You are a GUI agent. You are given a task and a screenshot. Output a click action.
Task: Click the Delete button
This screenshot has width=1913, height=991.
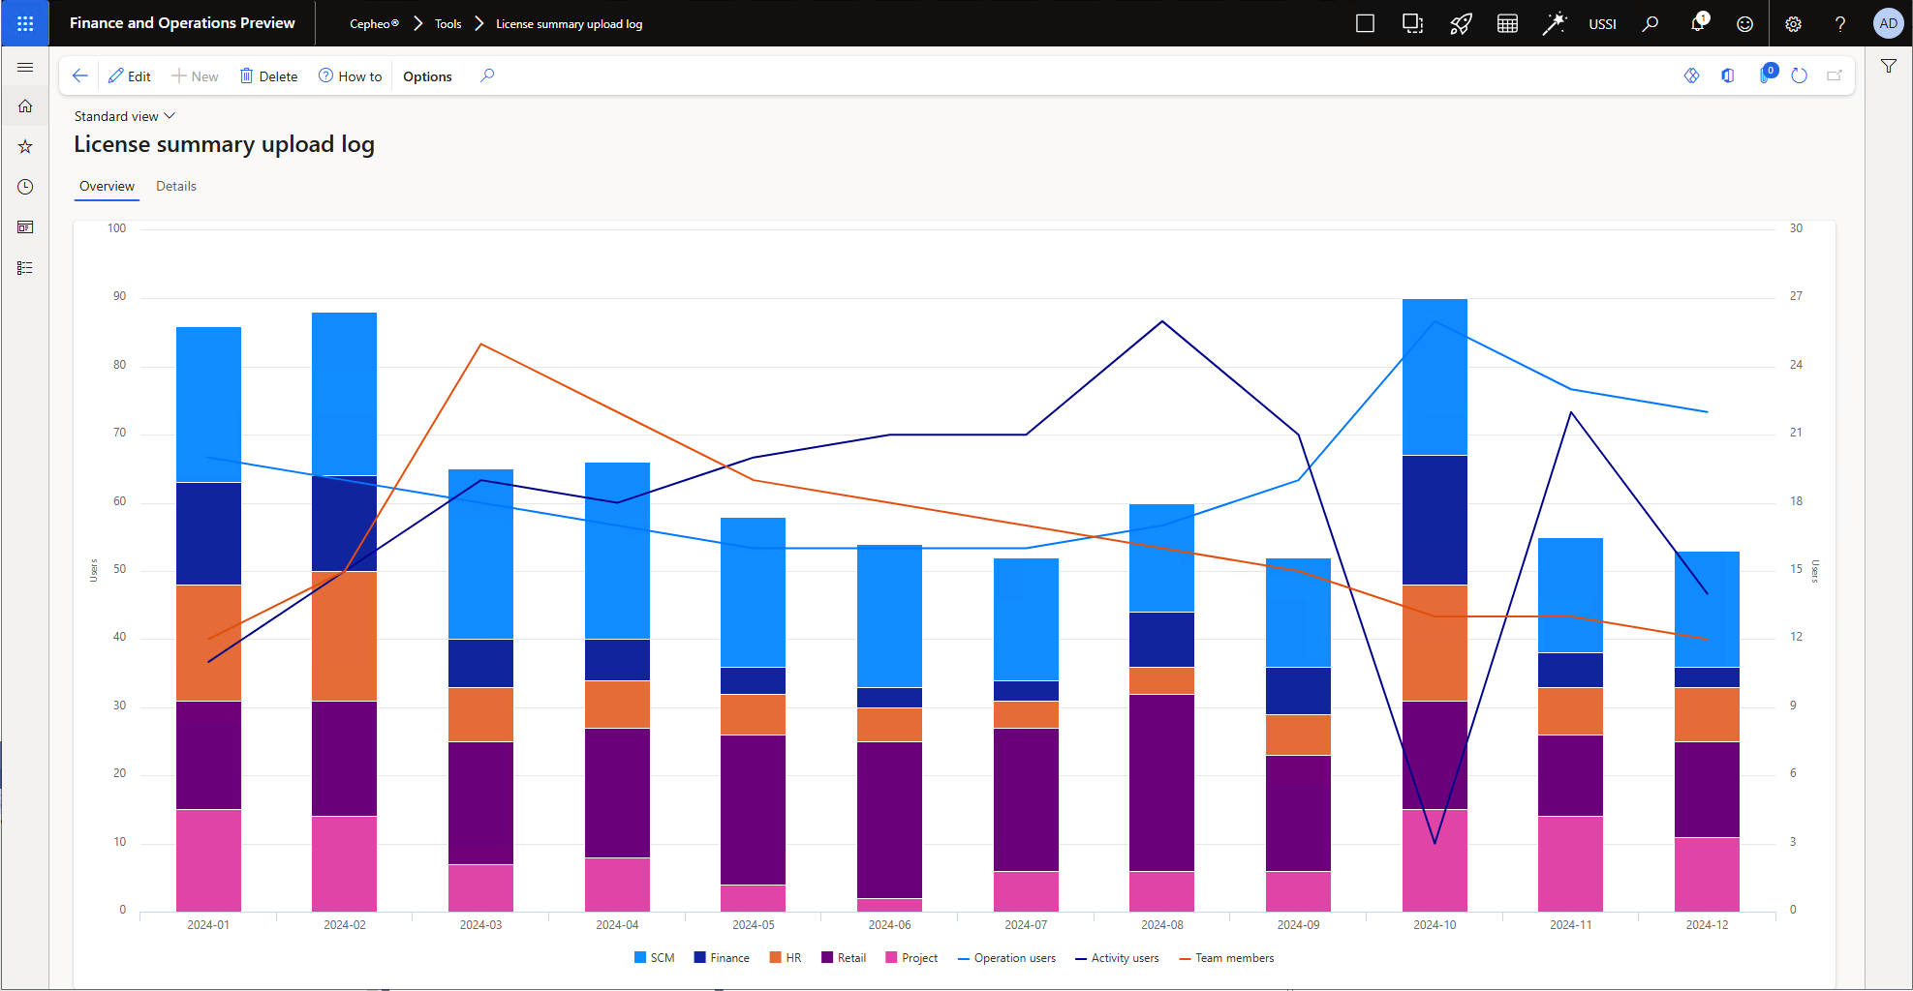(268, 76)
